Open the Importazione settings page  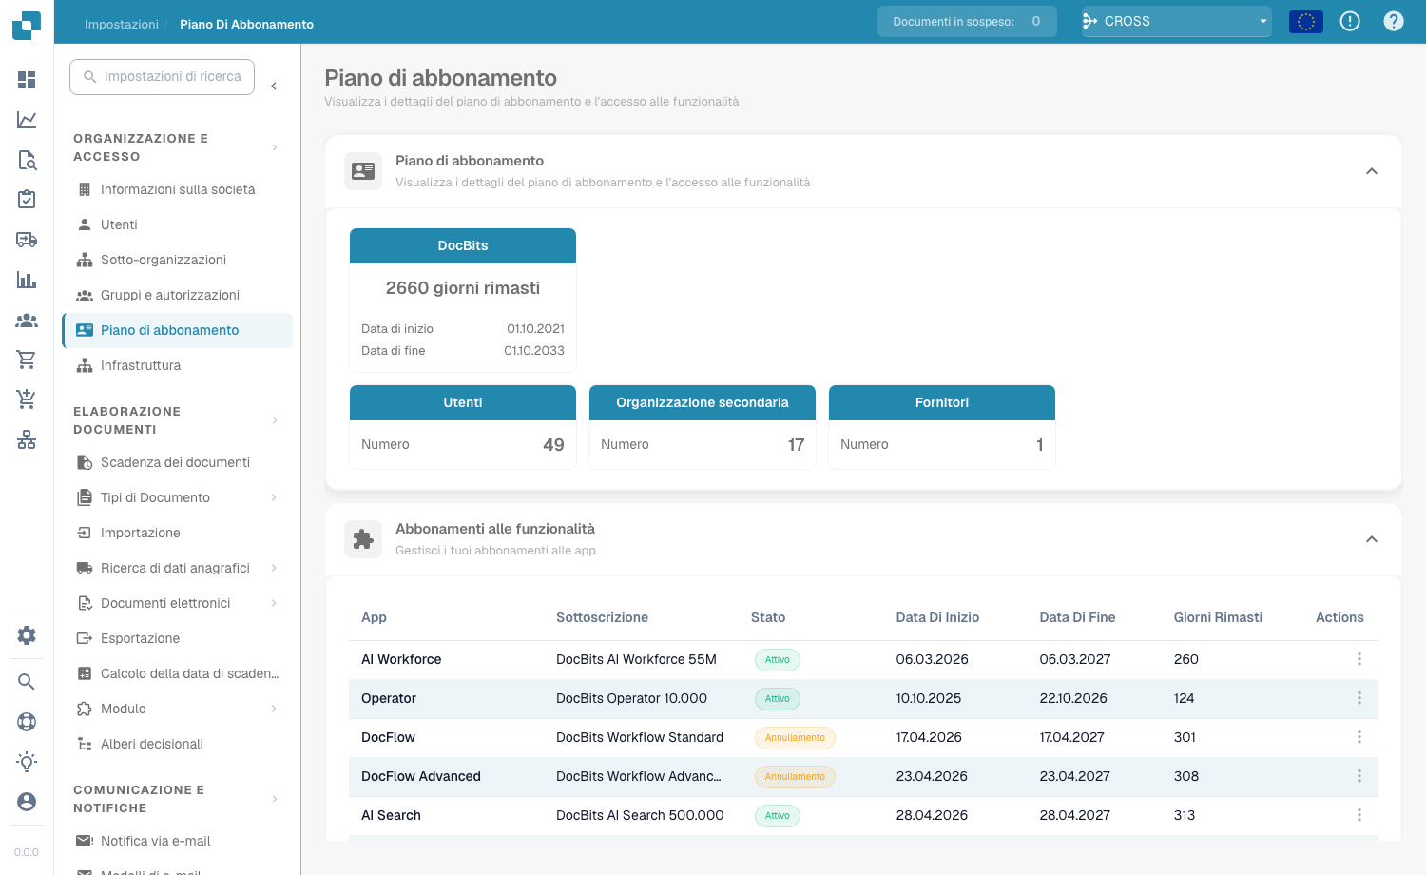(x=177, y=533)
